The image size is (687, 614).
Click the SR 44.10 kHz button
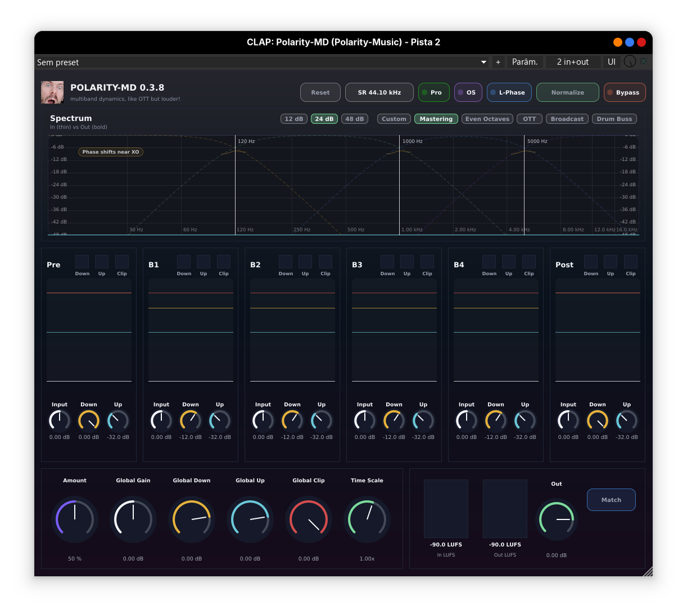[379, 92]
